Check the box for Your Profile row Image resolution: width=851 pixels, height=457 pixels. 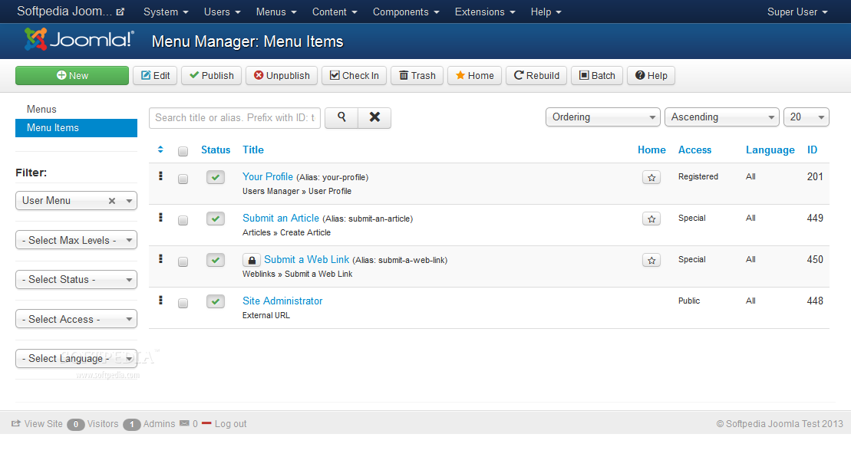[183, 179]
